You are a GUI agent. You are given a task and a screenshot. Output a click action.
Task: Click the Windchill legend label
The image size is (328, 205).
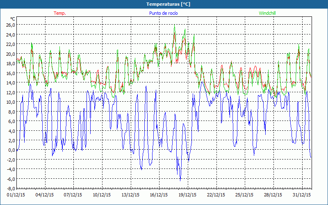pos(267,13)
